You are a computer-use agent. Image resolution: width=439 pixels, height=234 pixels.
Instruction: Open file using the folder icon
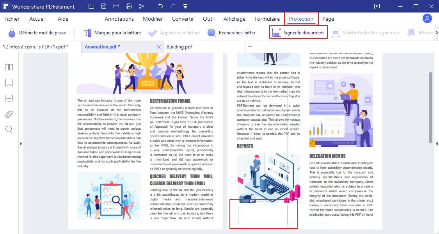pyautogui.click(x=91, y=6)
